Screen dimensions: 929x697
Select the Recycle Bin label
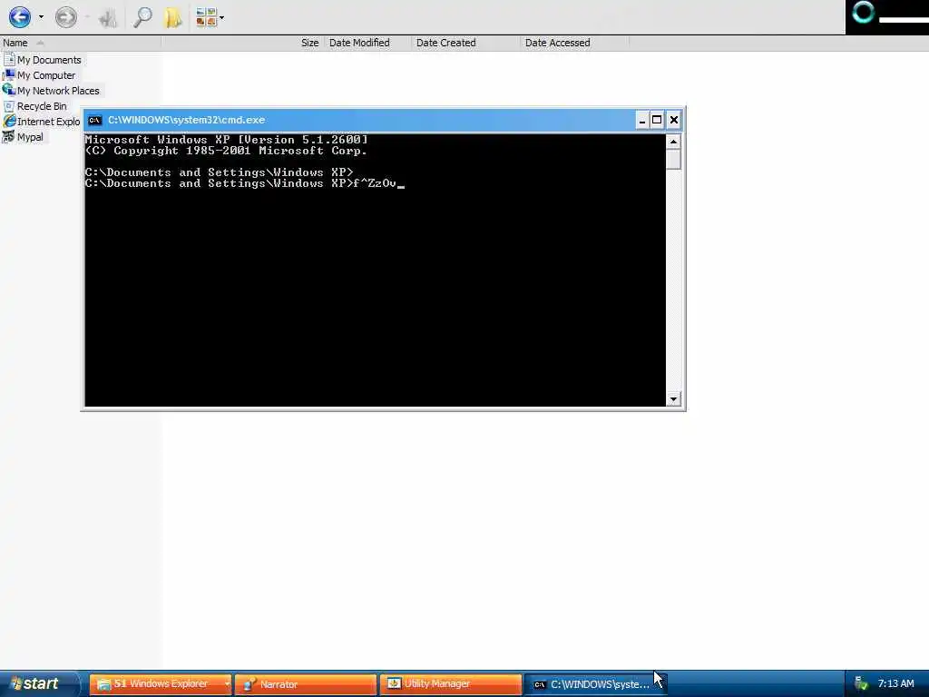[42, 106]
